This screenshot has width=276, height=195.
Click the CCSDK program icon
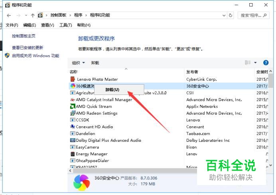(x=73, y=120)
